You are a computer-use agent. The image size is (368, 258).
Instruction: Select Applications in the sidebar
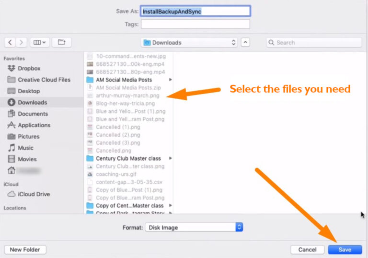click(x=34, y=125)
